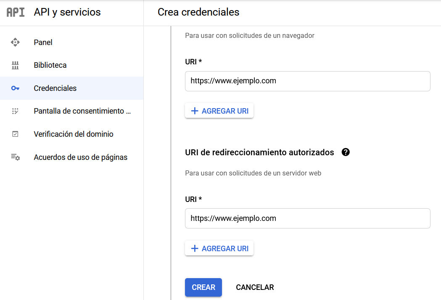
Task: Open the Credenciales section
Action: click(55, 88)
